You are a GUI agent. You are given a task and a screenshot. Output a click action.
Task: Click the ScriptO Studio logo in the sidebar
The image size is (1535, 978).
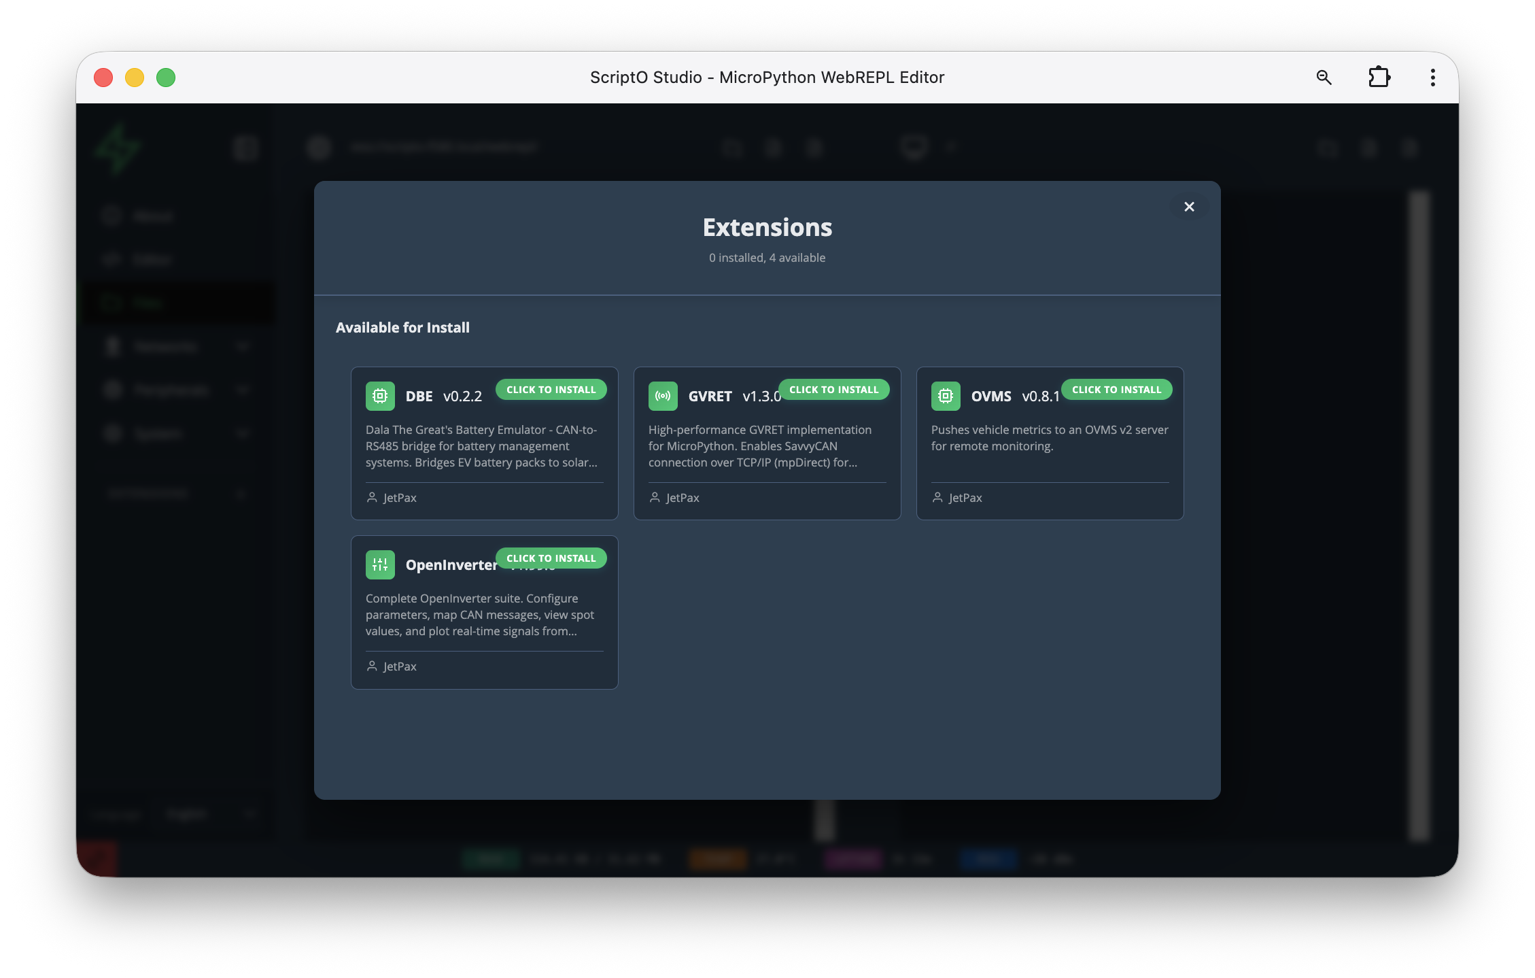pos(117,147)
